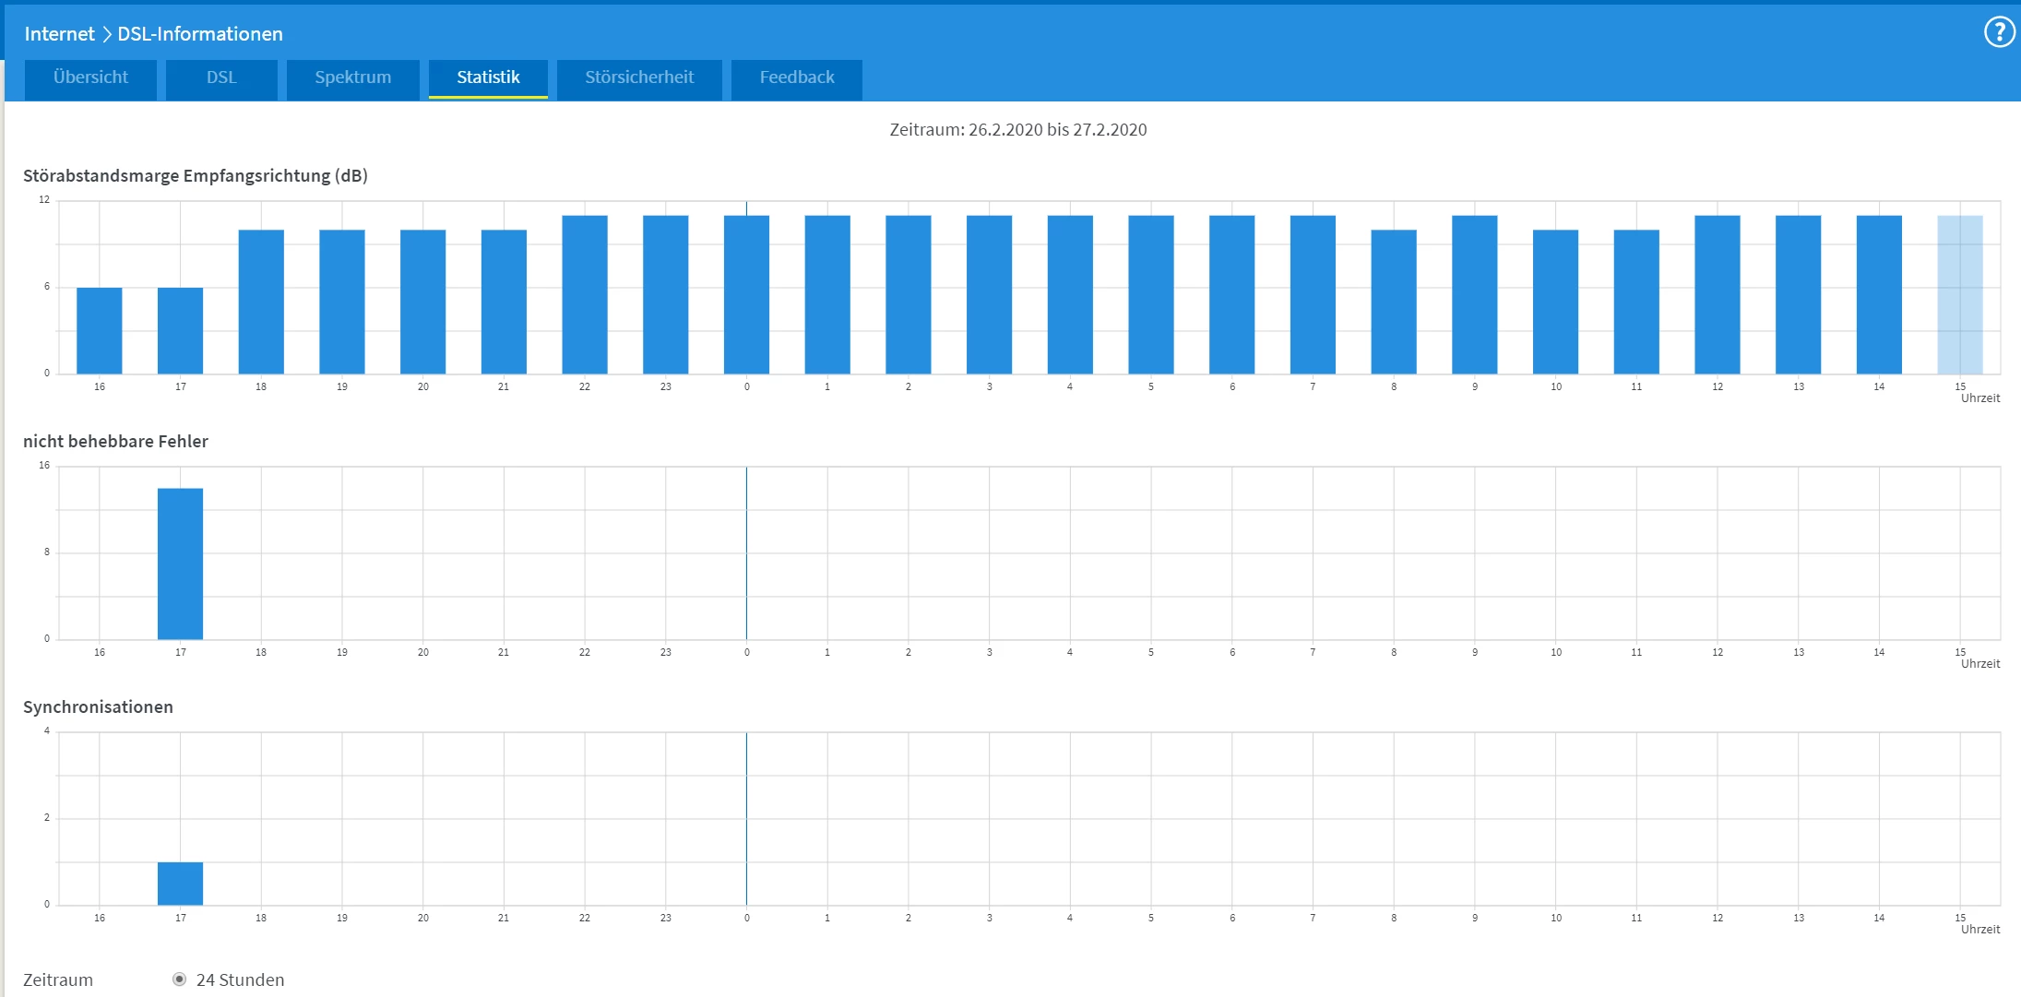Click the help question mark icon
This screenshot has height=997, width=2021.
[x=1999, y=32]
